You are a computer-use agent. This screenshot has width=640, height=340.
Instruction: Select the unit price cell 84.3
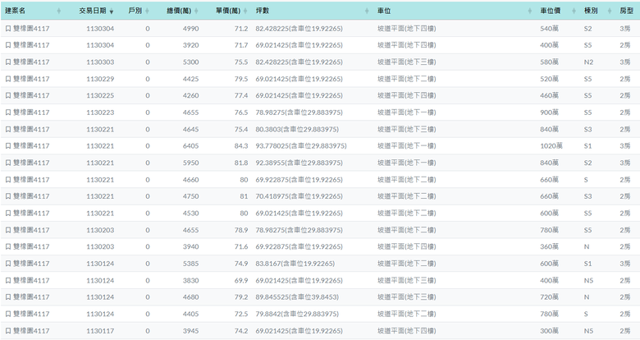point(241,146)
